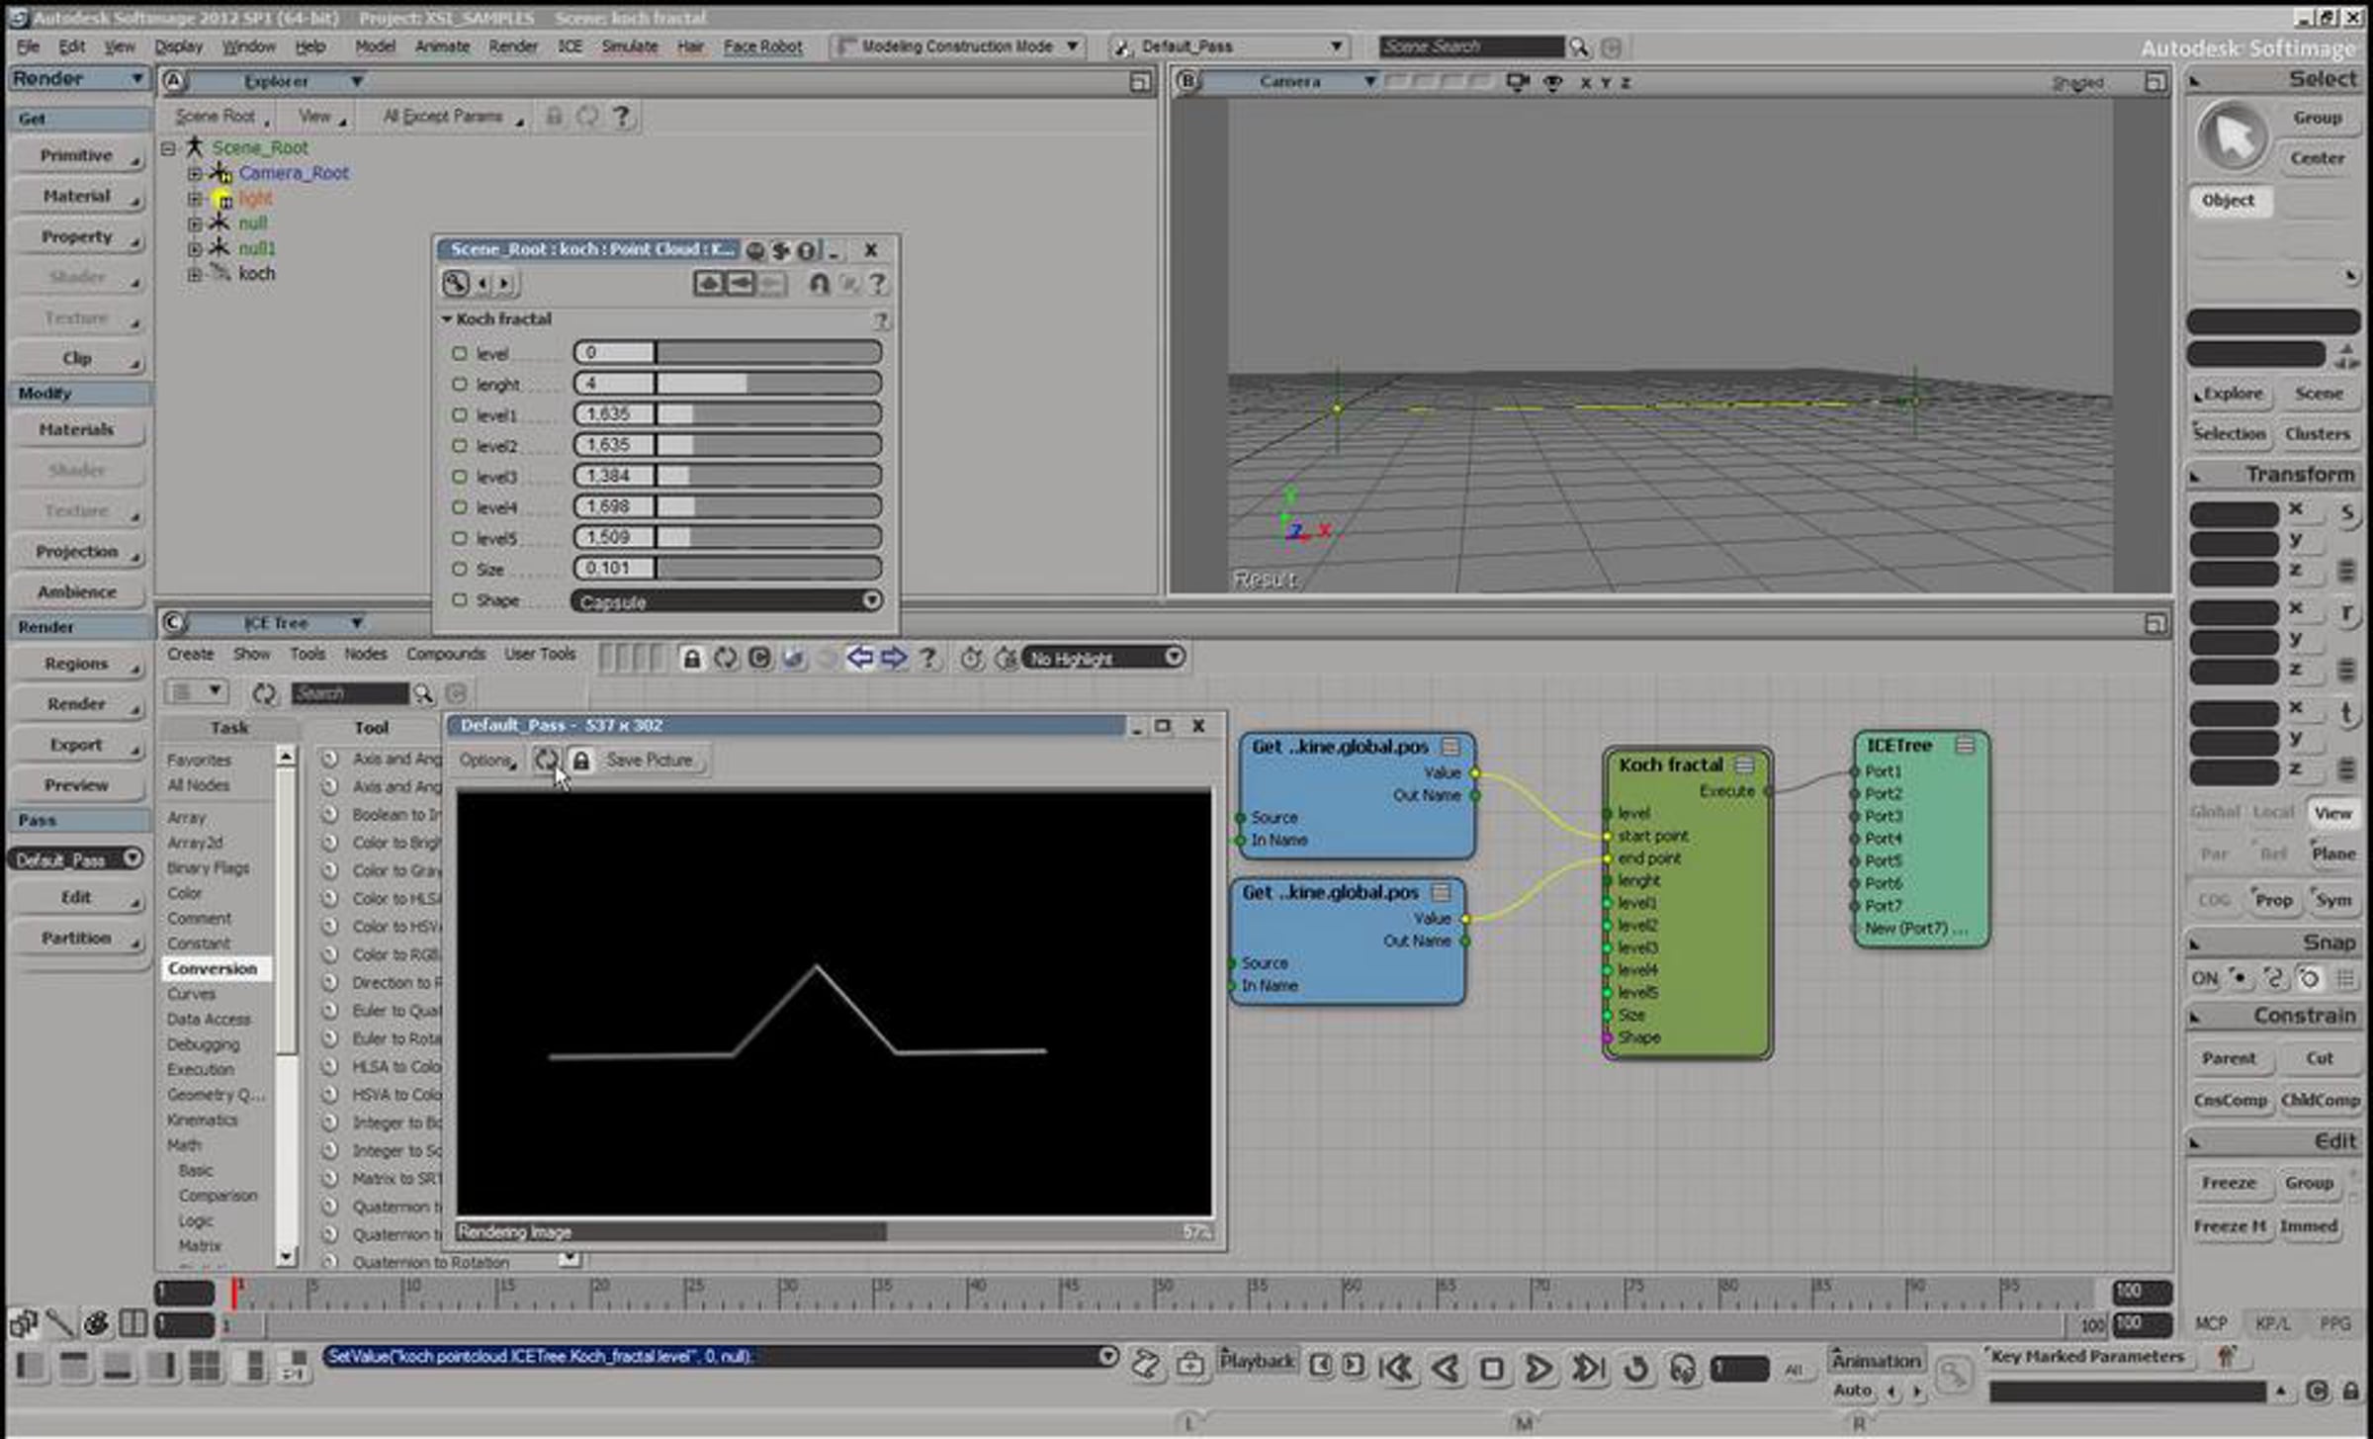2373x1439 pixels.
Task: Open ICE Tree help question mark
Action: point(928,657)
